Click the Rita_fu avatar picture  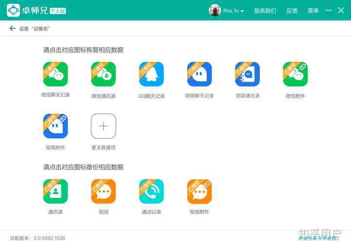coord(214,10)
